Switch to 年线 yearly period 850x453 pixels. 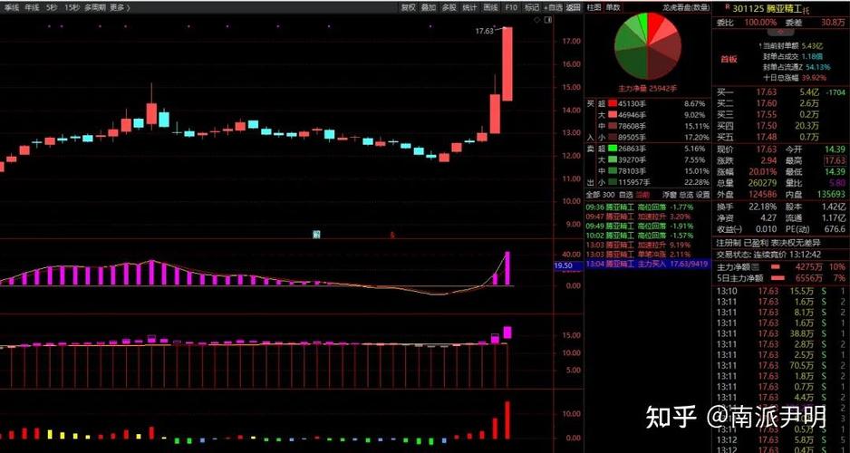(x=32, y=7)
